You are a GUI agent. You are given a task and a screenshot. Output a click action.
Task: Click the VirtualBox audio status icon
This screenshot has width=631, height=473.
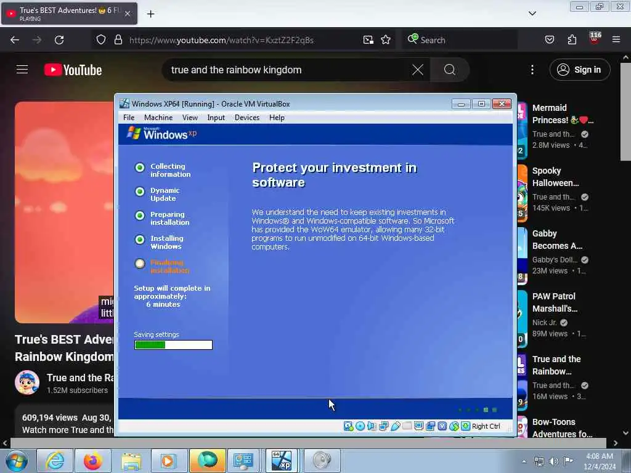coord(372,426)
